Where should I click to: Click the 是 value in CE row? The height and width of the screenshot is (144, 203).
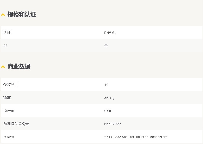point(106,46)
